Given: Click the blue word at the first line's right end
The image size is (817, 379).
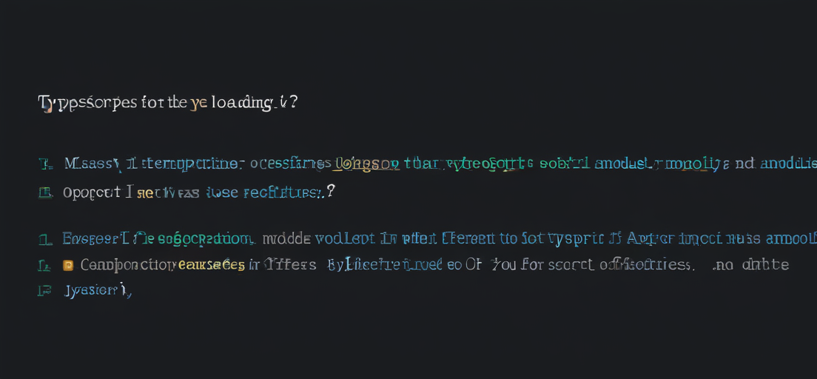Looking at the screenshot, I should pyautogui.click(x=788, y=164).
